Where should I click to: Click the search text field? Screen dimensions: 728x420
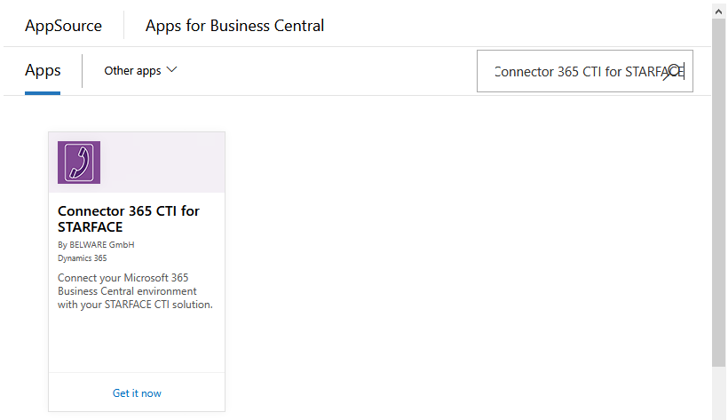584,71
